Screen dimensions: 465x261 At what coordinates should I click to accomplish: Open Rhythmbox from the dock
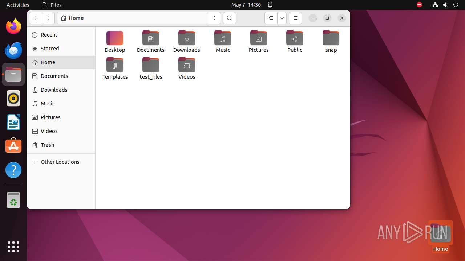13,98
